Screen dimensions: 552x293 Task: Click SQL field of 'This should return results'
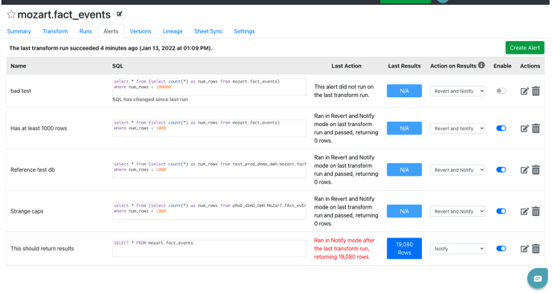click(x=209, y=249)
